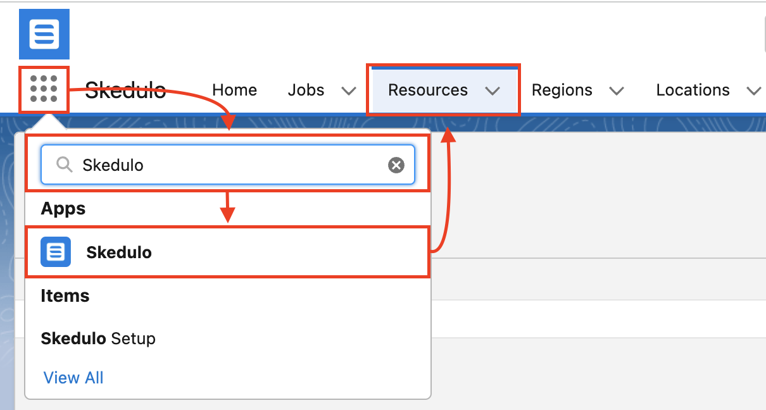This screenshot has width=766, height=410.
Task: Choose the Skedulo app name in the results
Action: pyautogui.click(x=119, y=252)
